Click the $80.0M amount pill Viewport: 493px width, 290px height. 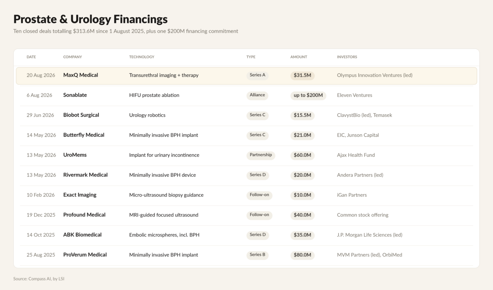point(302,255)
